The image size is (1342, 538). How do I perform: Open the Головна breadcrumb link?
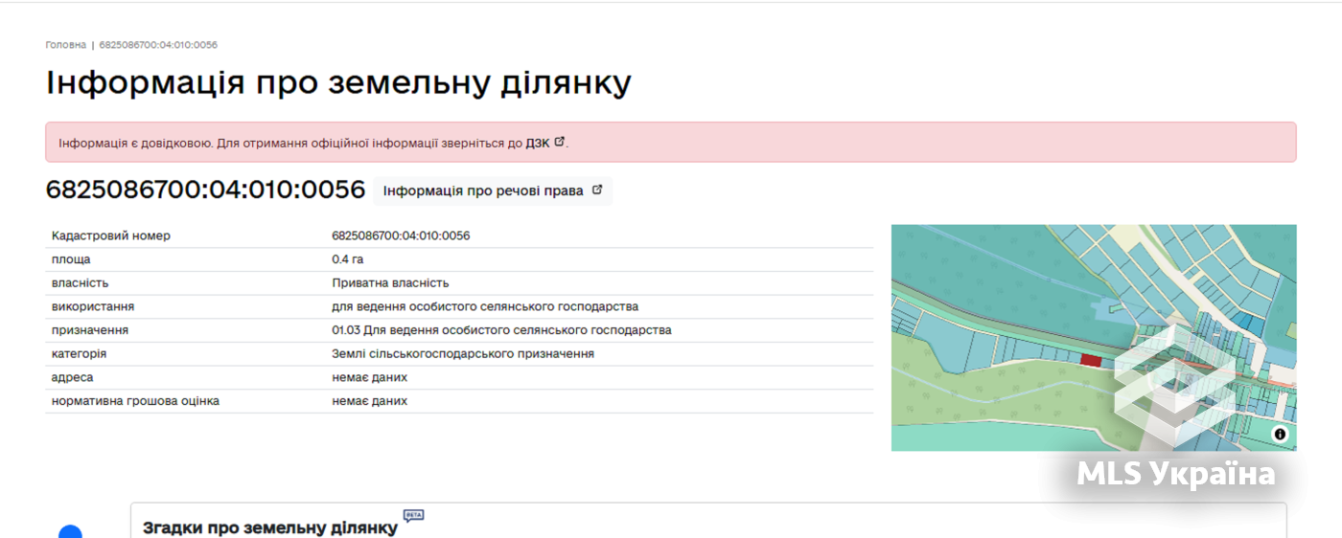pyautogui.click(x=65, y=45)
